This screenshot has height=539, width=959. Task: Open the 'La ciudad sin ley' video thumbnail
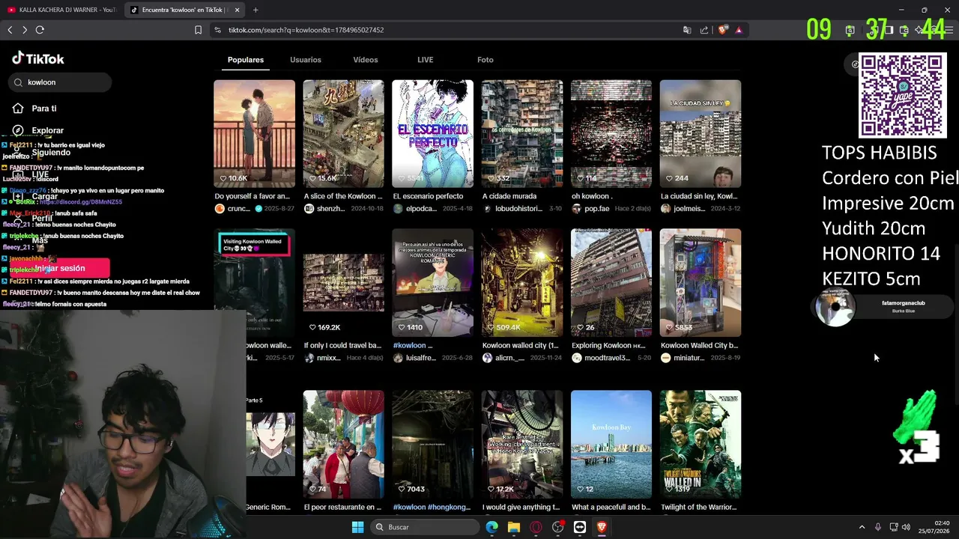pyautogui.click(x=701, y=134)
